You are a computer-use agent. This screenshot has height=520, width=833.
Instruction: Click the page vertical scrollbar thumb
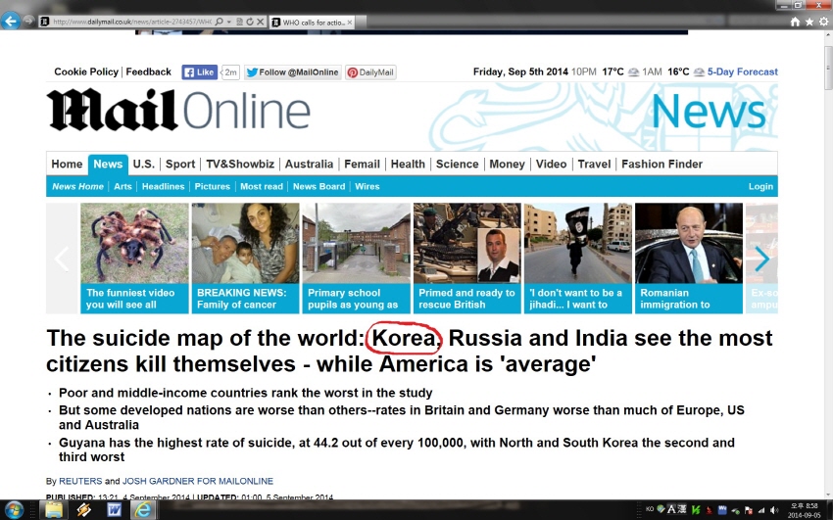click(828, 68)
